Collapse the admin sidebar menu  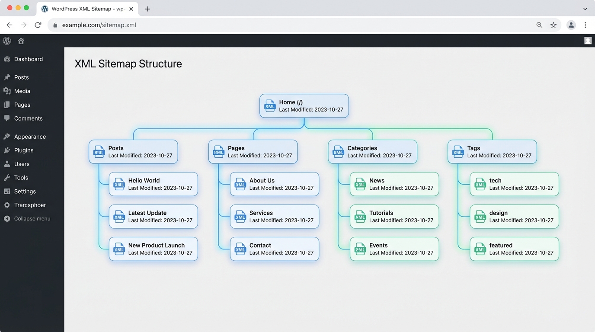pyautogui.click(x=27, y=218)
